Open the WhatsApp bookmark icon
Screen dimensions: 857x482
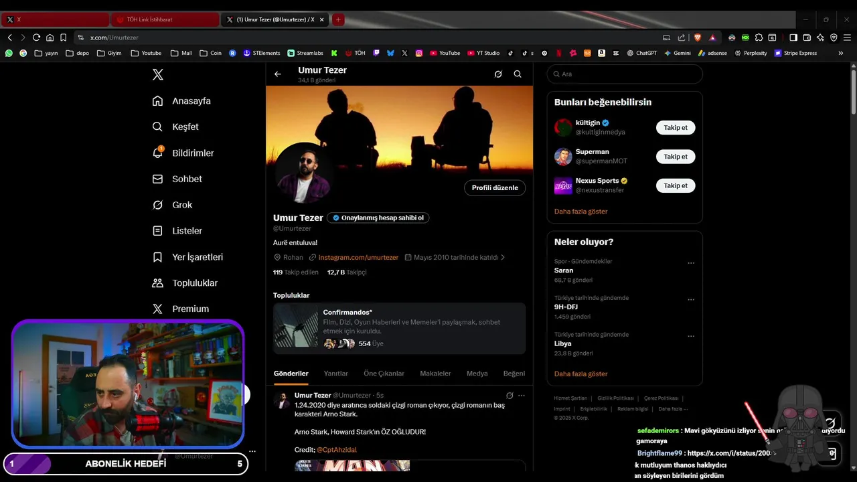coord(9,53)
